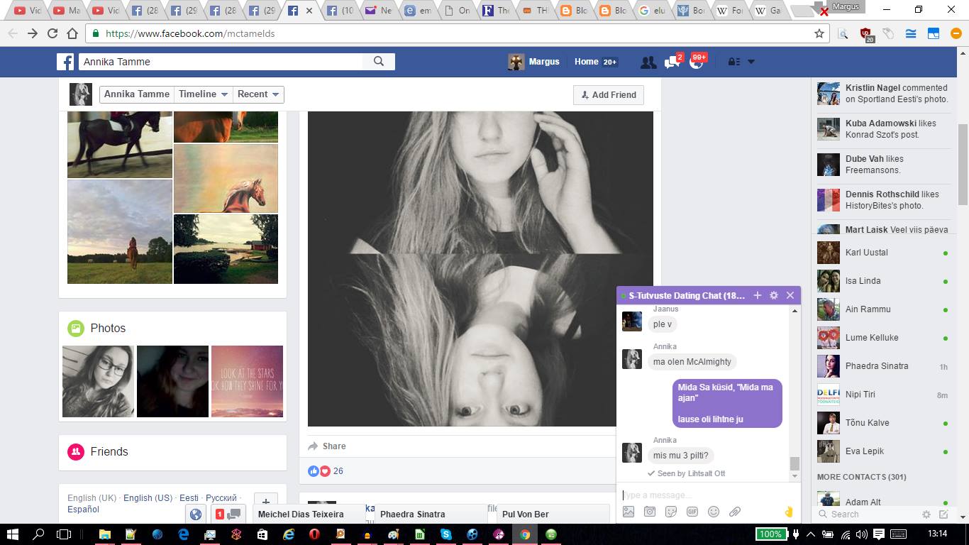Show hidden system tray icons
Image resolution: width=969 pixels, height=545 pixels.
tap(810, 534)
